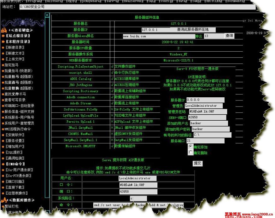Expand the 数据库操作 sidebar section
The image size is (275, 218).
[x=21, y=200]
